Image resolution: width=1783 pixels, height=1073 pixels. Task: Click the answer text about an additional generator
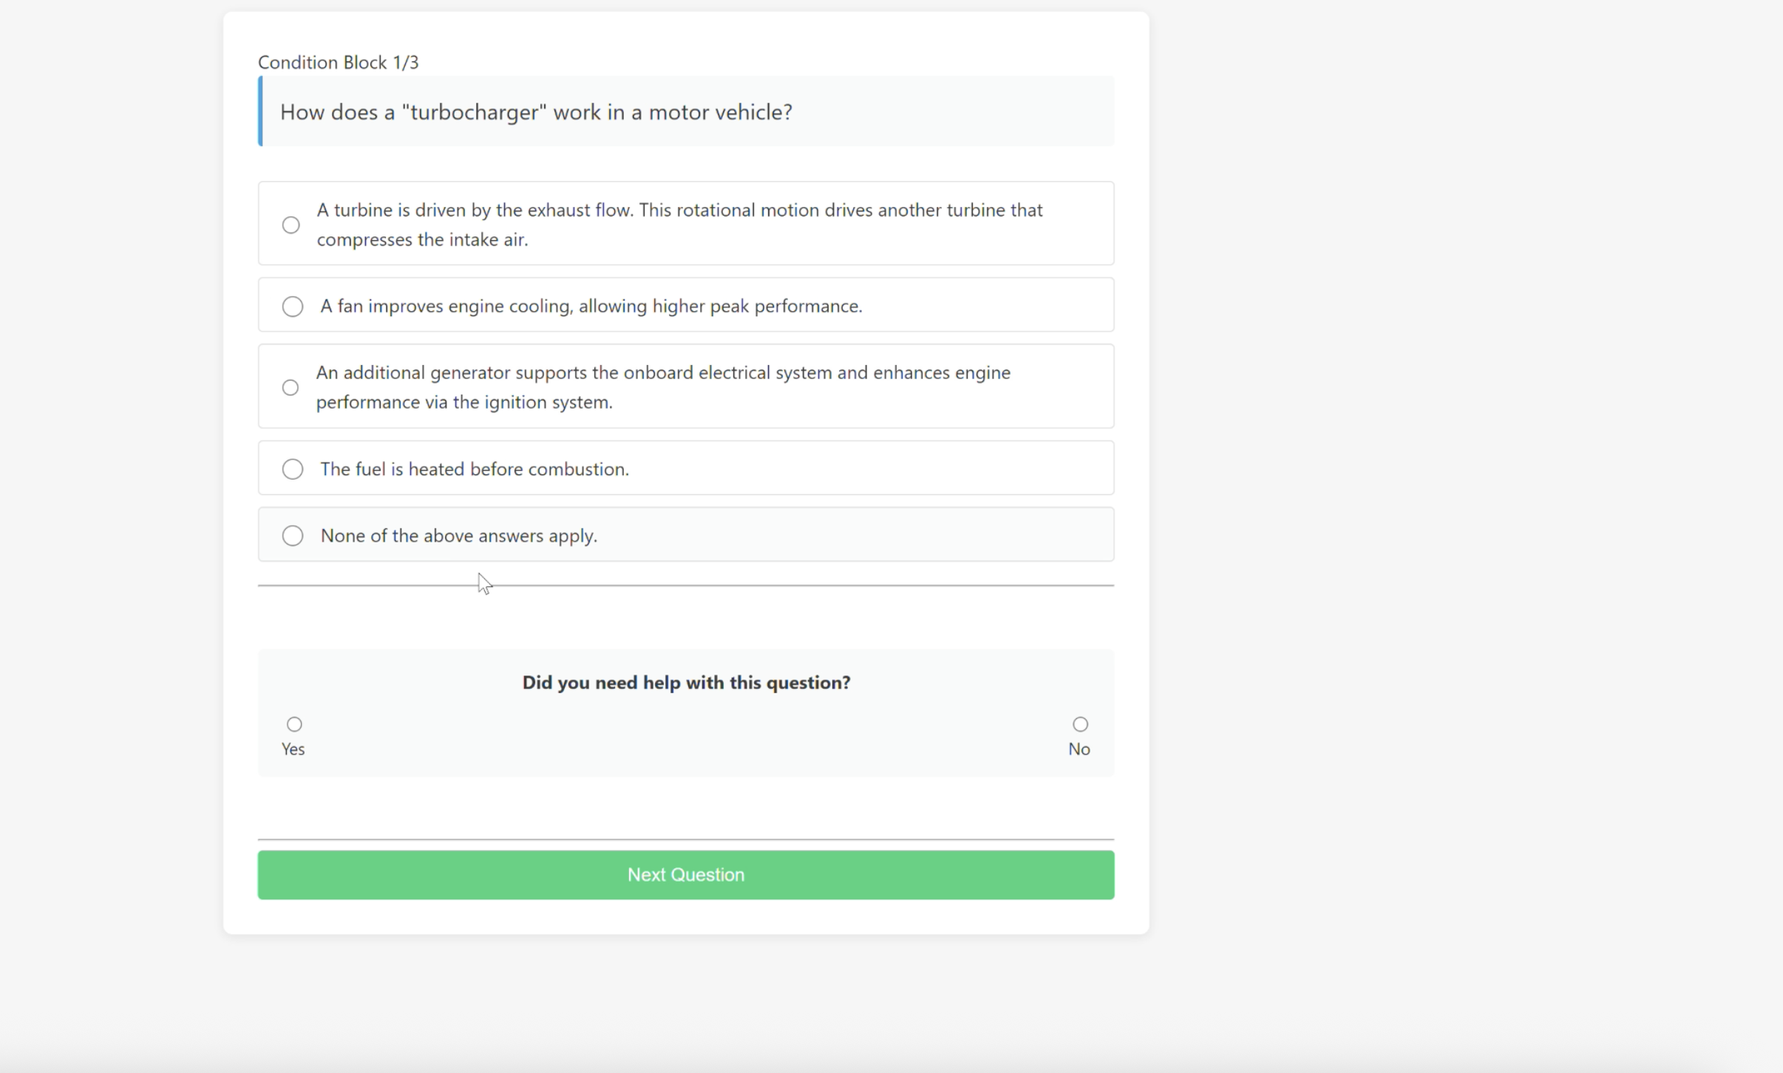tap(663, 387)
